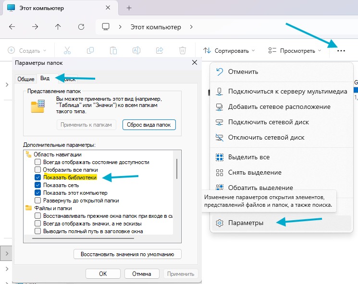
Task: Select 'Этот компьютер' breadcrumb in address bar
Action: tap(156, 27)
